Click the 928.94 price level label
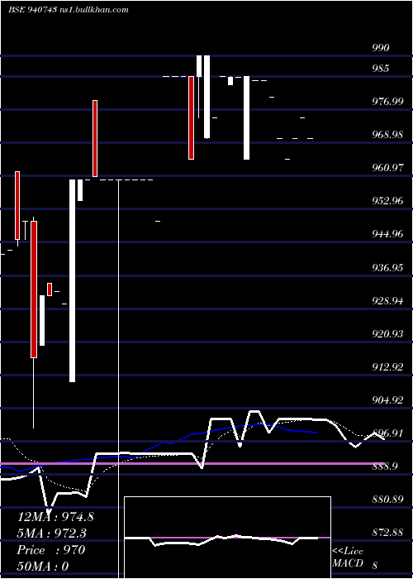Image resolution: width=413 pixels, height=579 pixels. [387, 301]
